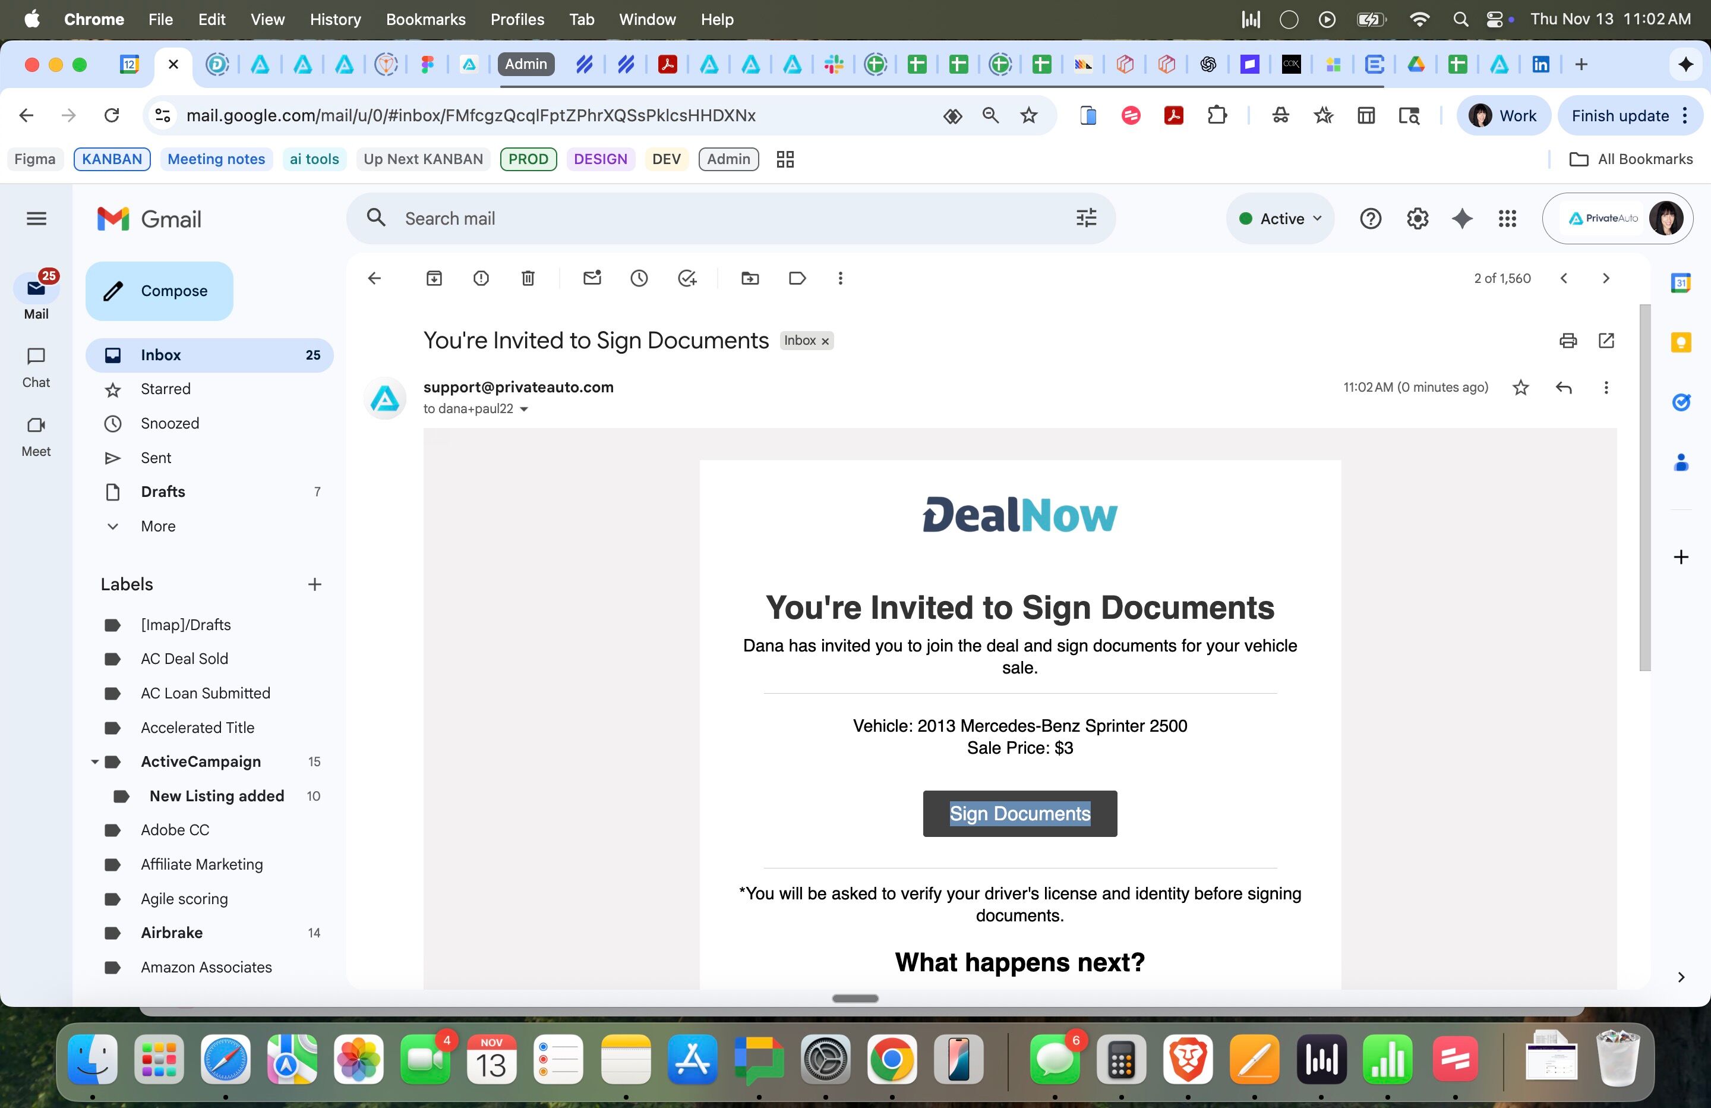The height and width of the screenshot is (1108, 1711).
Task: Click the Archive icon in email toolbar
Action: point(434,278)
